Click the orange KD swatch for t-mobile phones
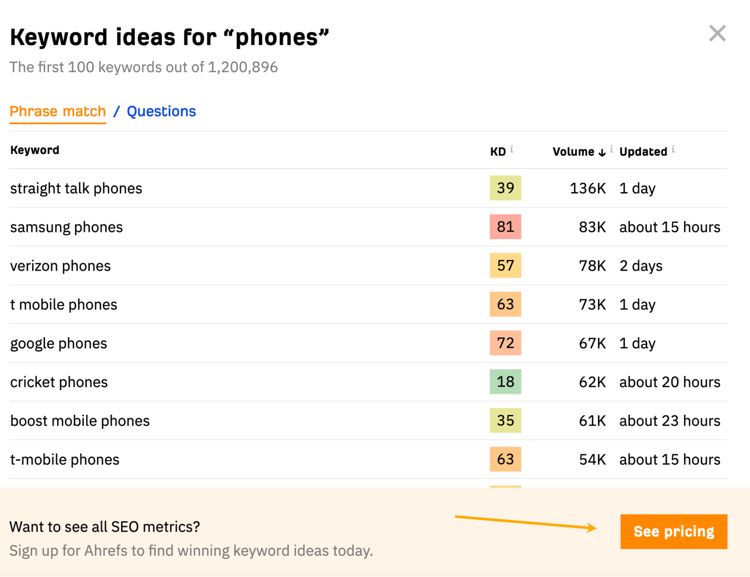The width and height of the screenshot is (750, 577). (505, 459)
